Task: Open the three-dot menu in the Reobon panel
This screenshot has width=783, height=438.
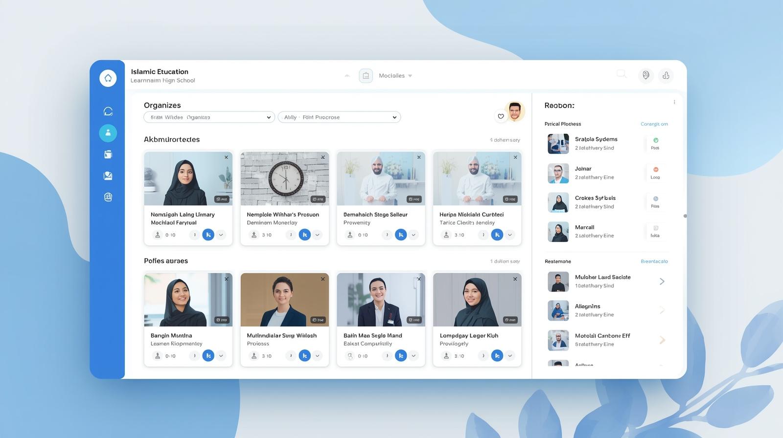Action: click(x=674, y=102)
